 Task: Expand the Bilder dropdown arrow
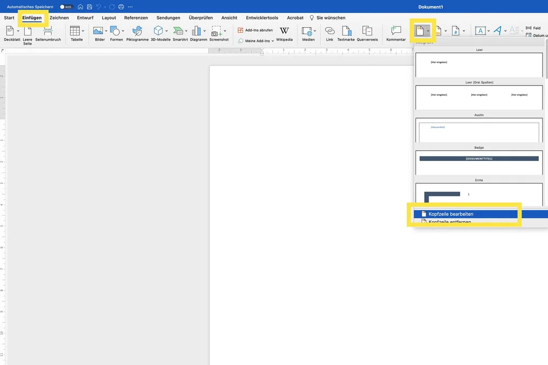[106, 31]
